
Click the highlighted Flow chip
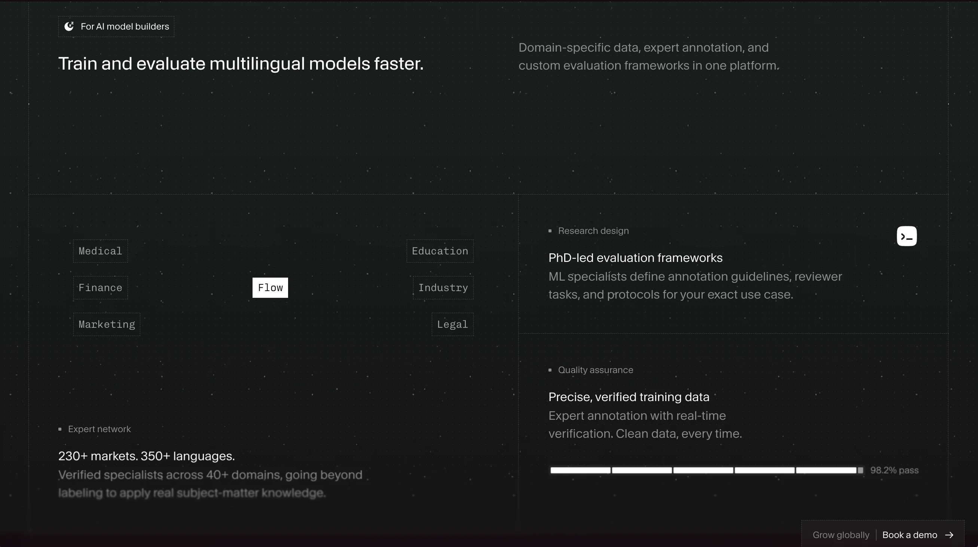pos(271,288)
